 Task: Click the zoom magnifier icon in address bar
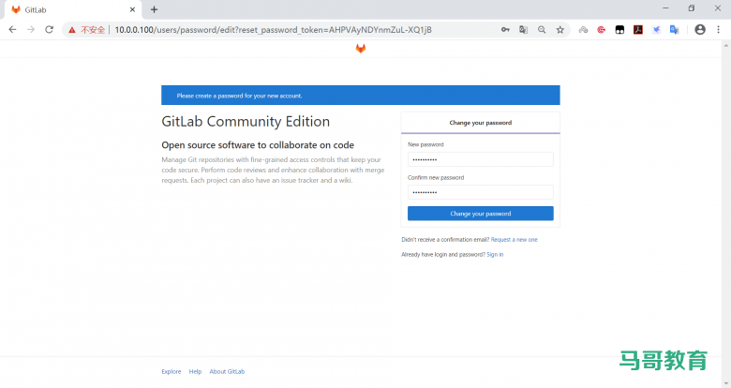click(x=542, y=29)
